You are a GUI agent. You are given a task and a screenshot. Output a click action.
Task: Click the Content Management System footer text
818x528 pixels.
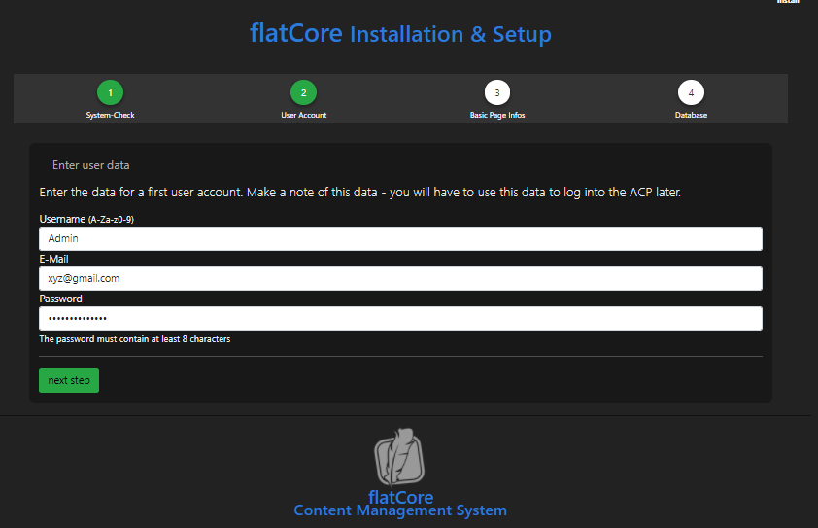(x=399, y=510)
